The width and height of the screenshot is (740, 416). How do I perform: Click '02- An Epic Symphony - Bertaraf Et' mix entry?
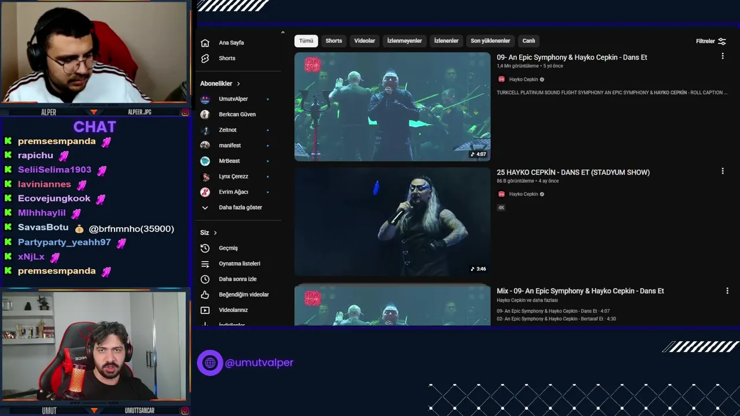point(556,319)
